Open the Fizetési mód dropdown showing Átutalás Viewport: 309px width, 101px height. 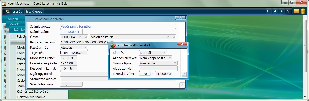pos(74,47)
